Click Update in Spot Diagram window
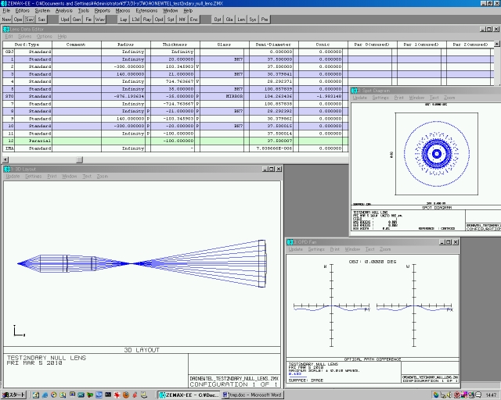The image size is (501, 400). (x=360, y=98)
